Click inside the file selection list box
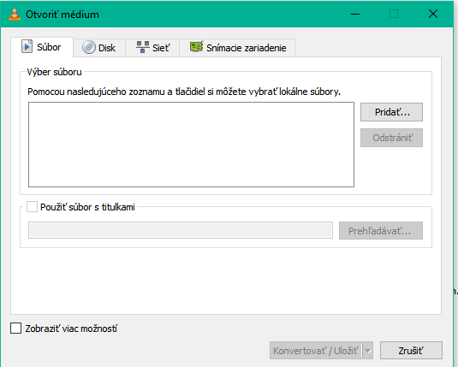The width and height of the screenshot is (458, 367). coord(191,145)
